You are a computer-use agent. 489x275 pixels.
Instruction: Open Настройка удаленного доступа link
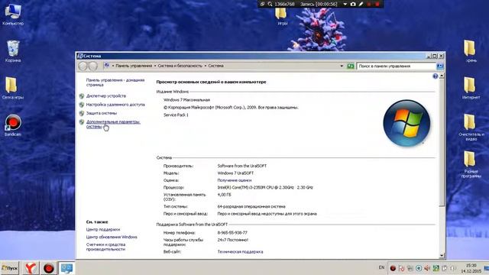115,105
